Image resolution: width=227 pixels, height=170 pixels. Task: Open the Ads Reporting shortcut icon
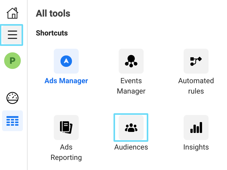[x=66, y=127]
